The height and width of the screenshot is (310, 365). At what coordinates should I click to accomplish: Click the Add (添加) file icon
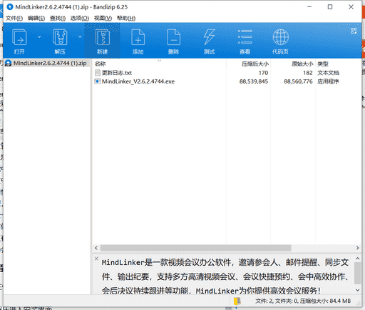pos(138,37)
